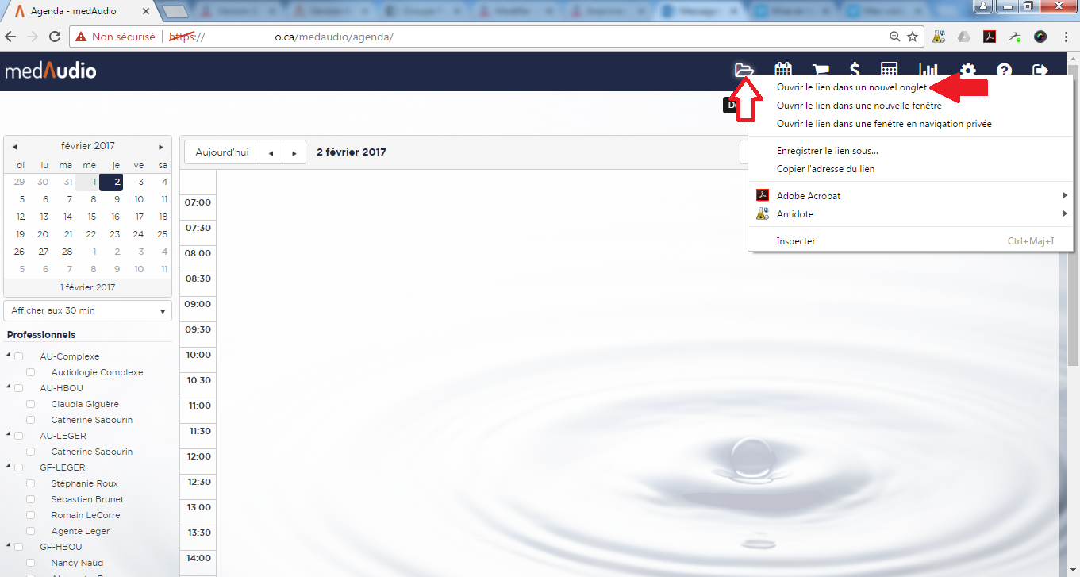Tick the Audiologie Complexe checkbox
The width and height of the screenshot is (1080, 577).
(x=31, y=372)
